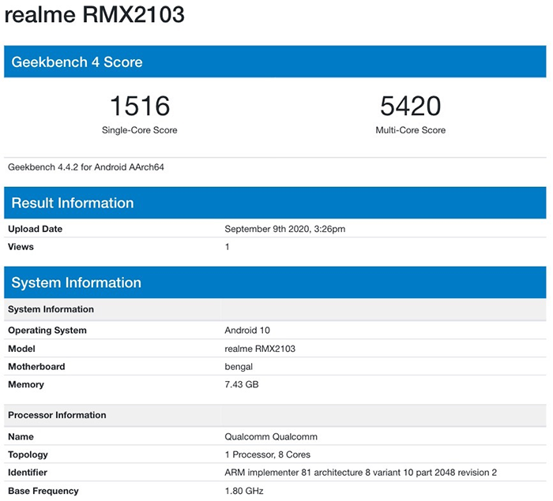The width and height of the screenshot is (553, 501).
Task: Click the Topology row label
Action: [28, 455]
